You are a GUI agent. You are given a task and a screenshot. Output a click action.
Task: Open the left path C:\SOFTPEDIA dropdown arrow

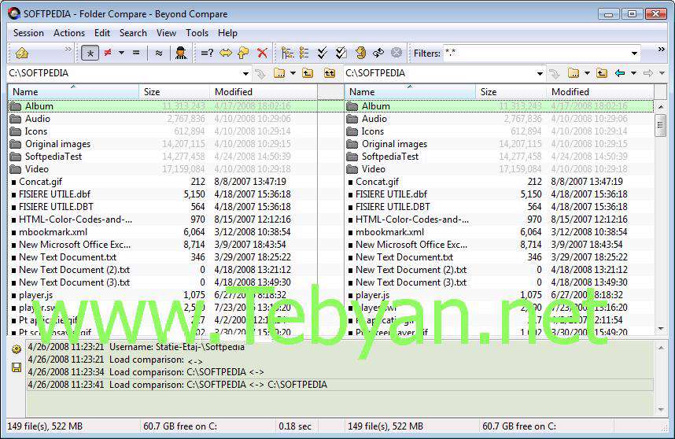[245, 74]
